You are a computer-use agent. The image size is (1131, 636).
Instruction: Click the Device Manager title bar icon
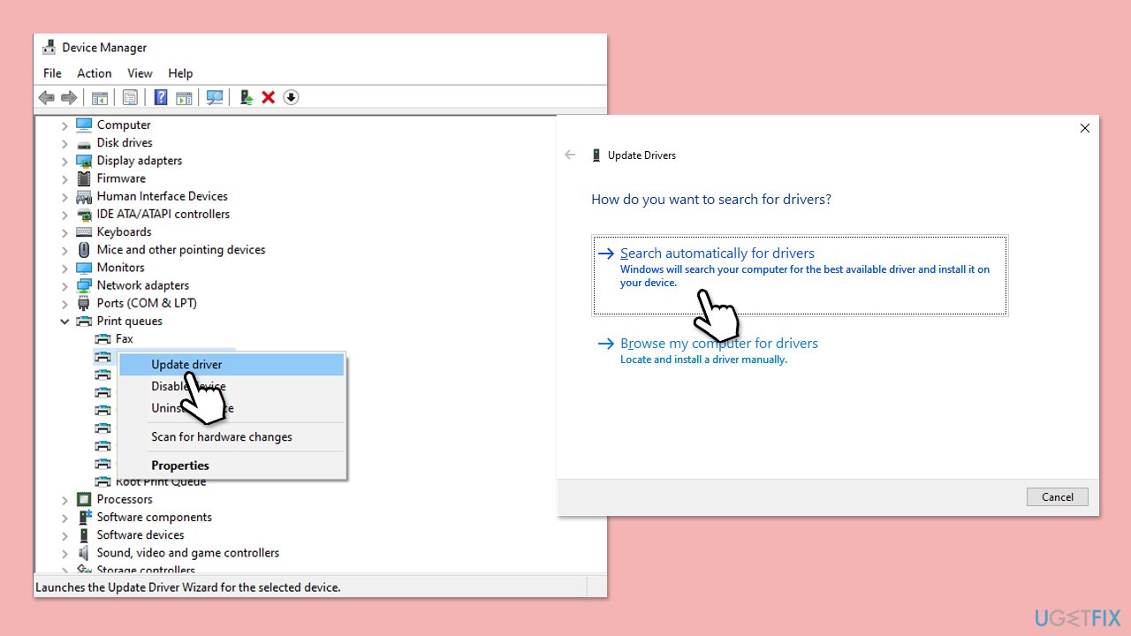coord(49,48)
